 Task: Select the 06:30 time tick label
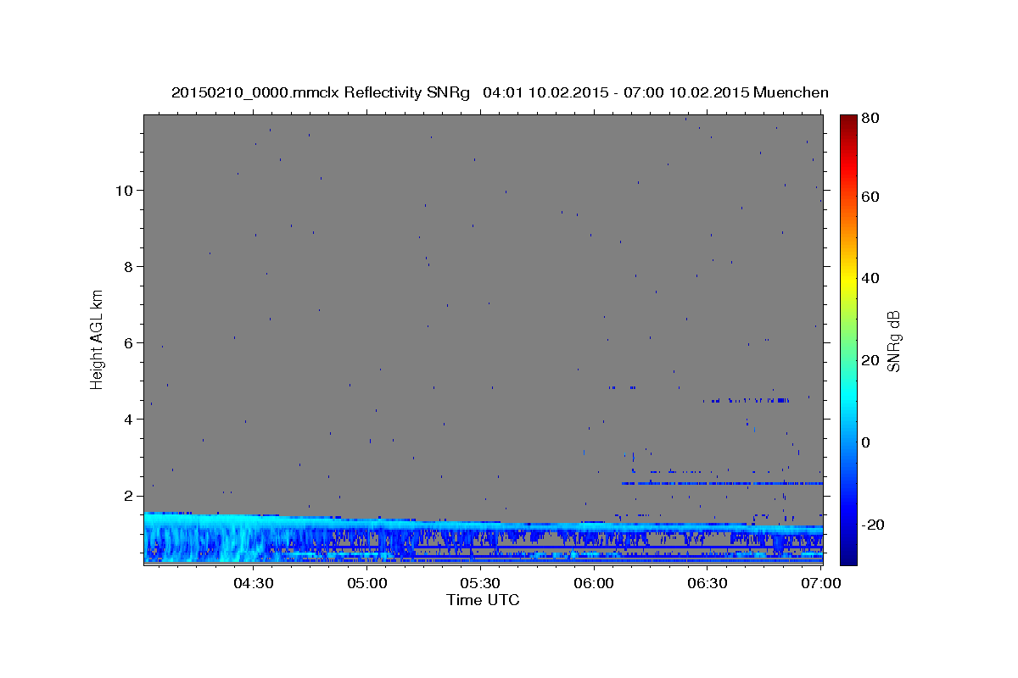[x=708, y=583]
